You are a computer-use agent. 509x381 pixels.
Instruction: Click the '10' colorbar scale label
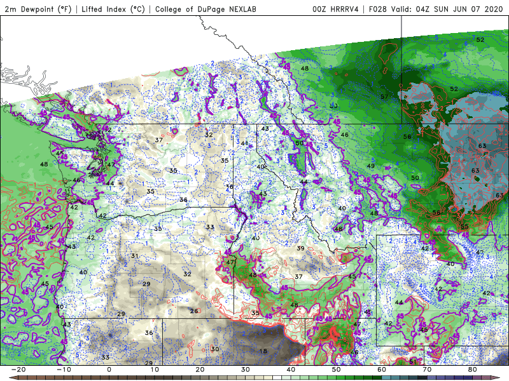point(155,370)
